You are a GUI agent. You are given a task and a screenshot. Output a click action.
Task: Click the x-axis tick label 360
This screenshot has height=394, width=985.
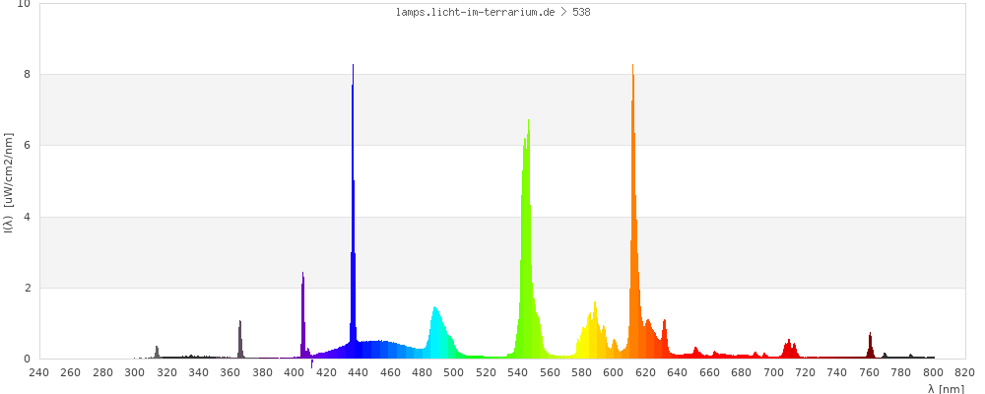(230, 372)
